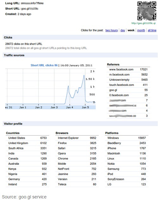Click the Jan 4 label on chart axis
Viewport: 158px width, 200px height.
[x=70, y=107]
